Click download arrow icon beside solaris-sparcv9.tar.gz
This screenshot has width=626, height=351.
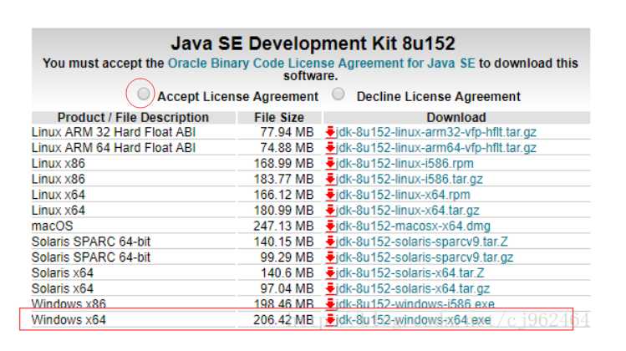click(330, 257)
